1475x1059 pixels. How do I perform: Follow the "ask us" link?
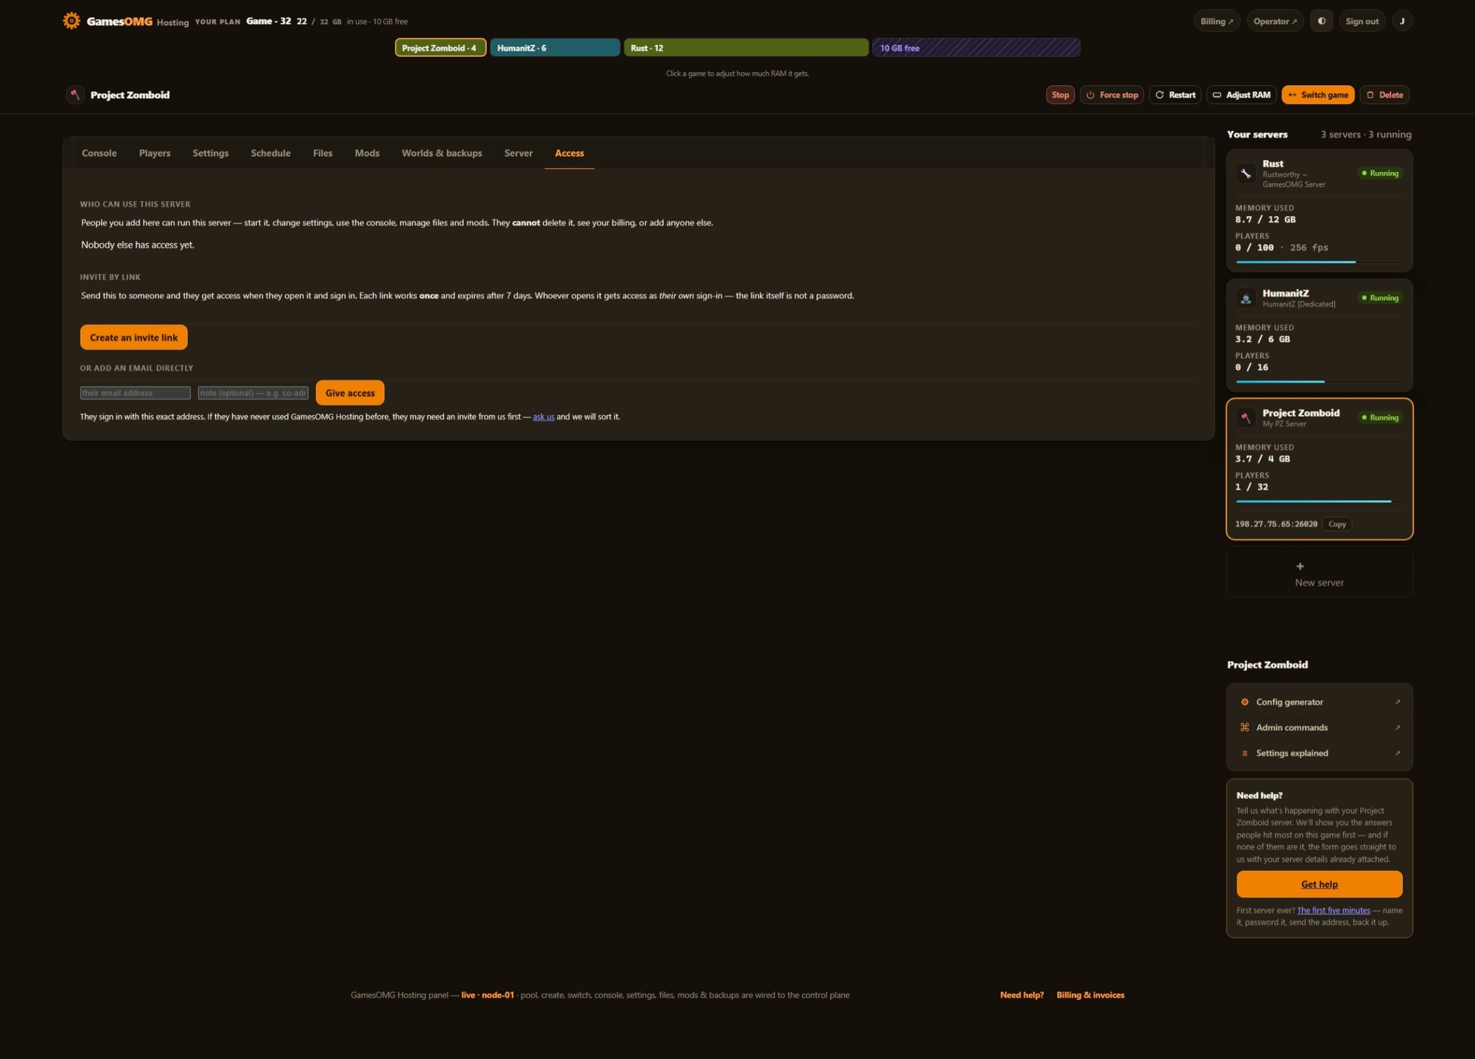coord(543,417)
